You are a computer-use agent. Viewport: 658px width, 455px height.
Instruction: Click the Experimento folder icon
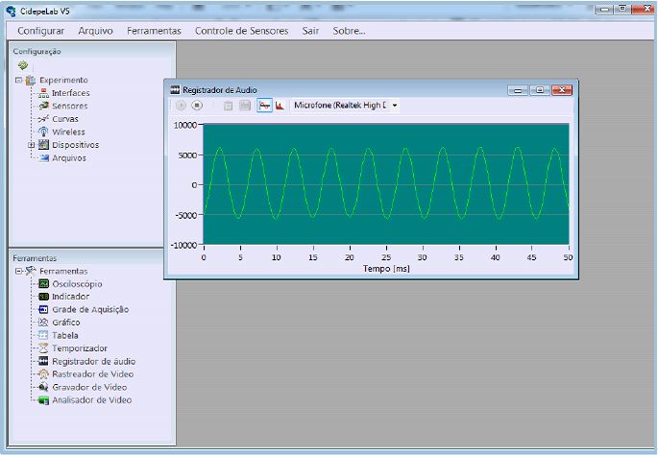pyautogui.click(x=30, y=80)
